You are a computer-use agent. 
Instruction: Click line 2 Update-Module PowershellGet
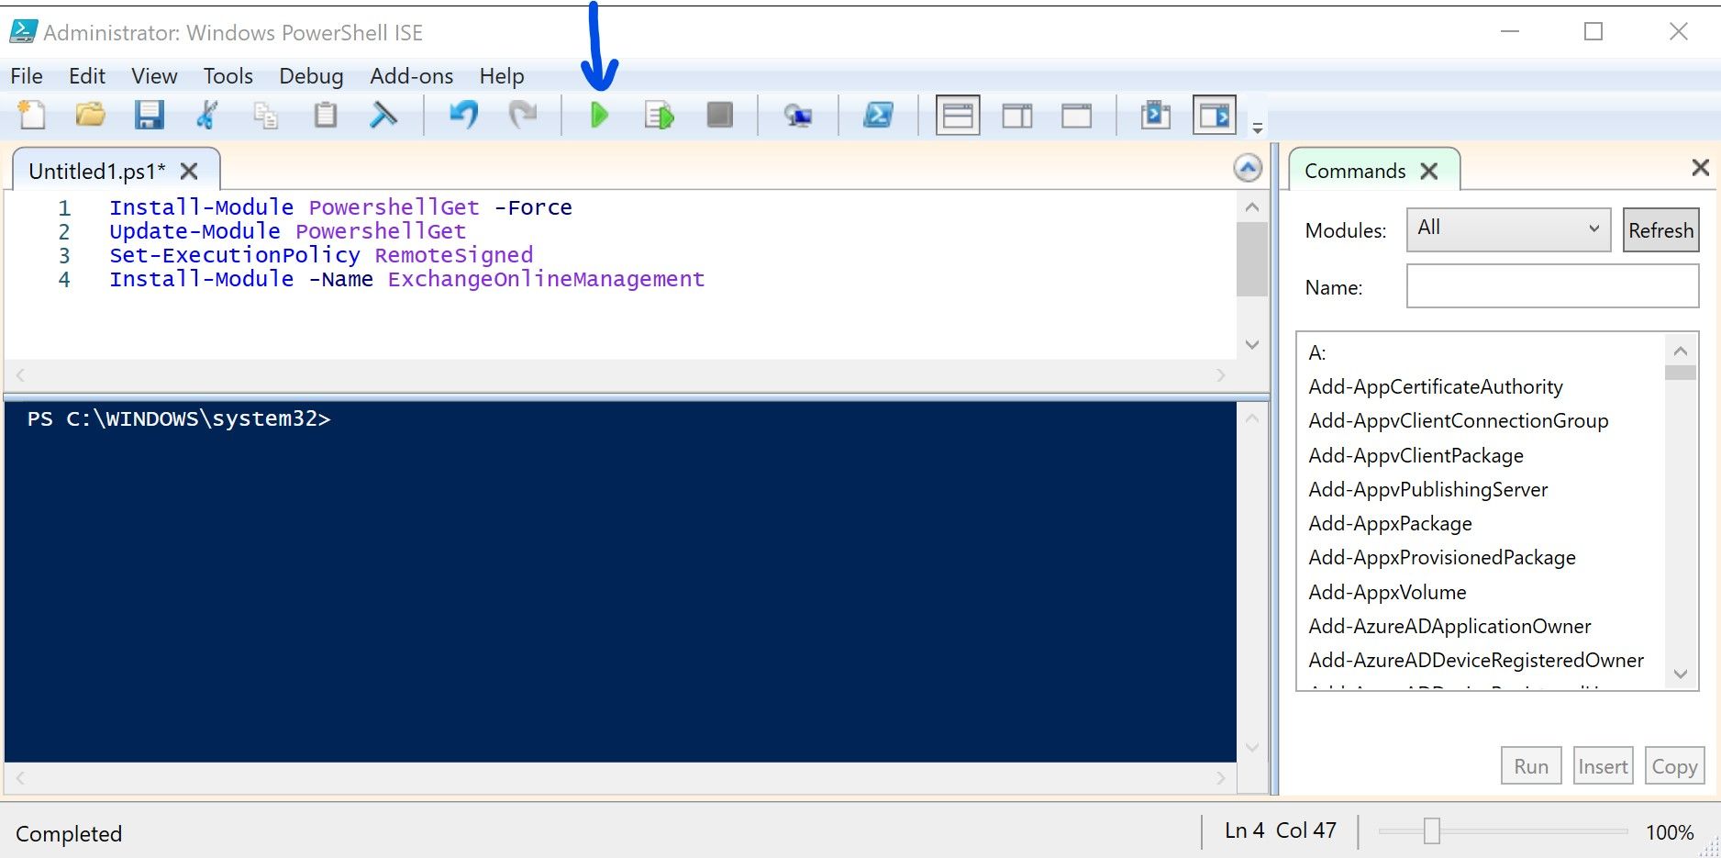[287, 231]
